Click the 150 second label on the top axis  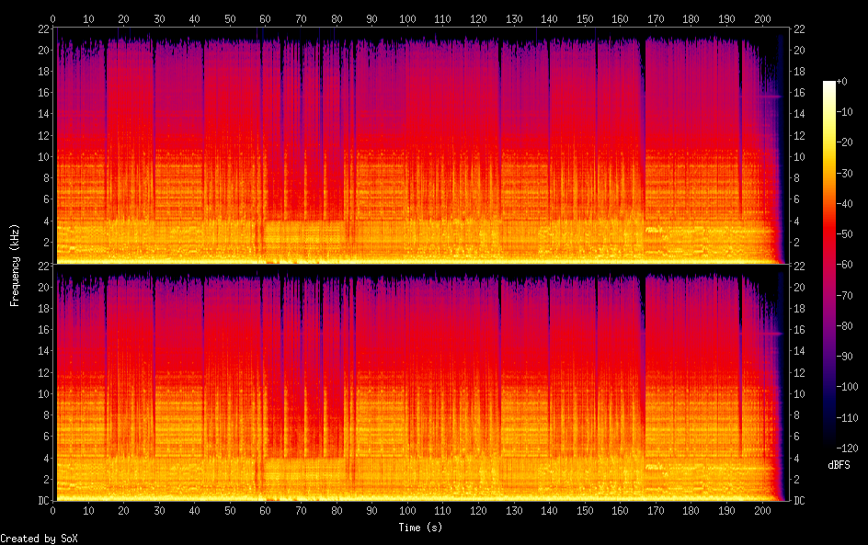[x=585, y=17]
